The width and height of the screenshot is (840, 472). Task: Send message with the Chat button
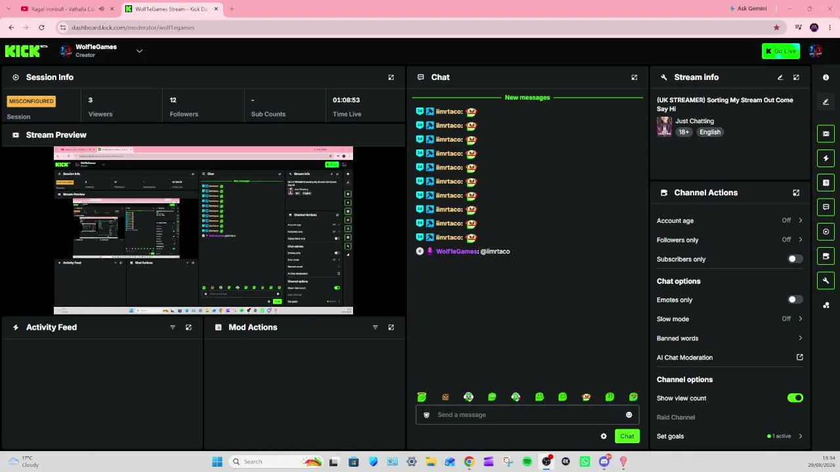point(627,437)
